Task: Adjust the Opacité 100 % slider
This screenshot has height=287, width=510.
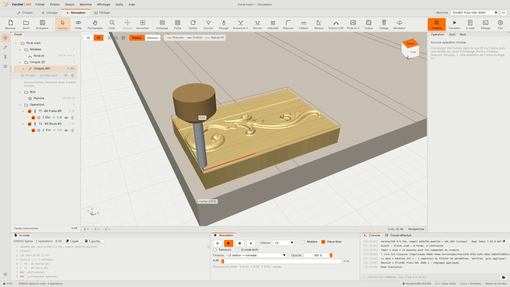Action: click(x=318, y=255)
